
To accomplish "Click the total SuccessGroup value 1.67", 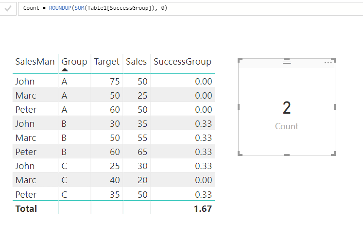I will pyautogui.click(x=203, y=209).
